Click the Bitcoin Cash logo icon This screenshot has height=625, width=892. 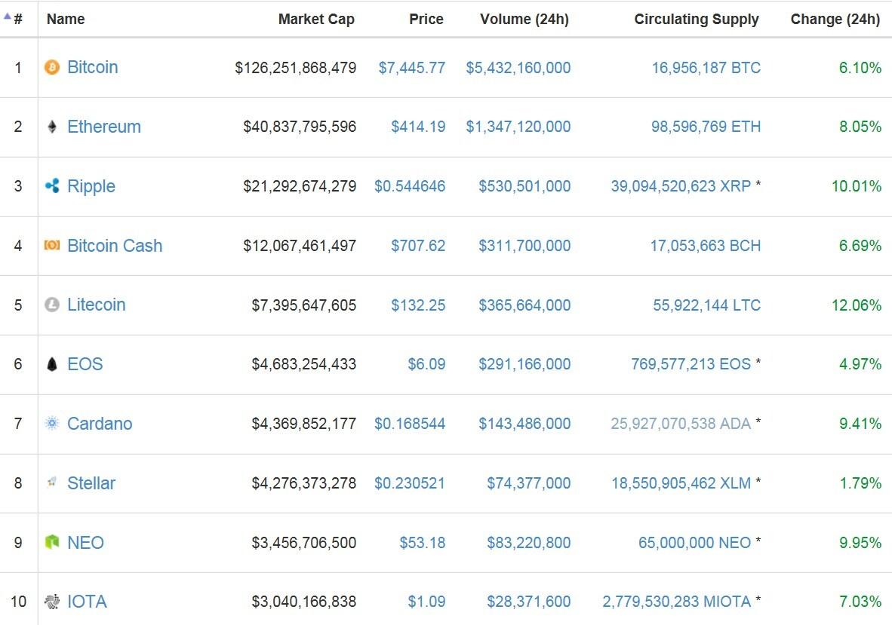point(51,246)
